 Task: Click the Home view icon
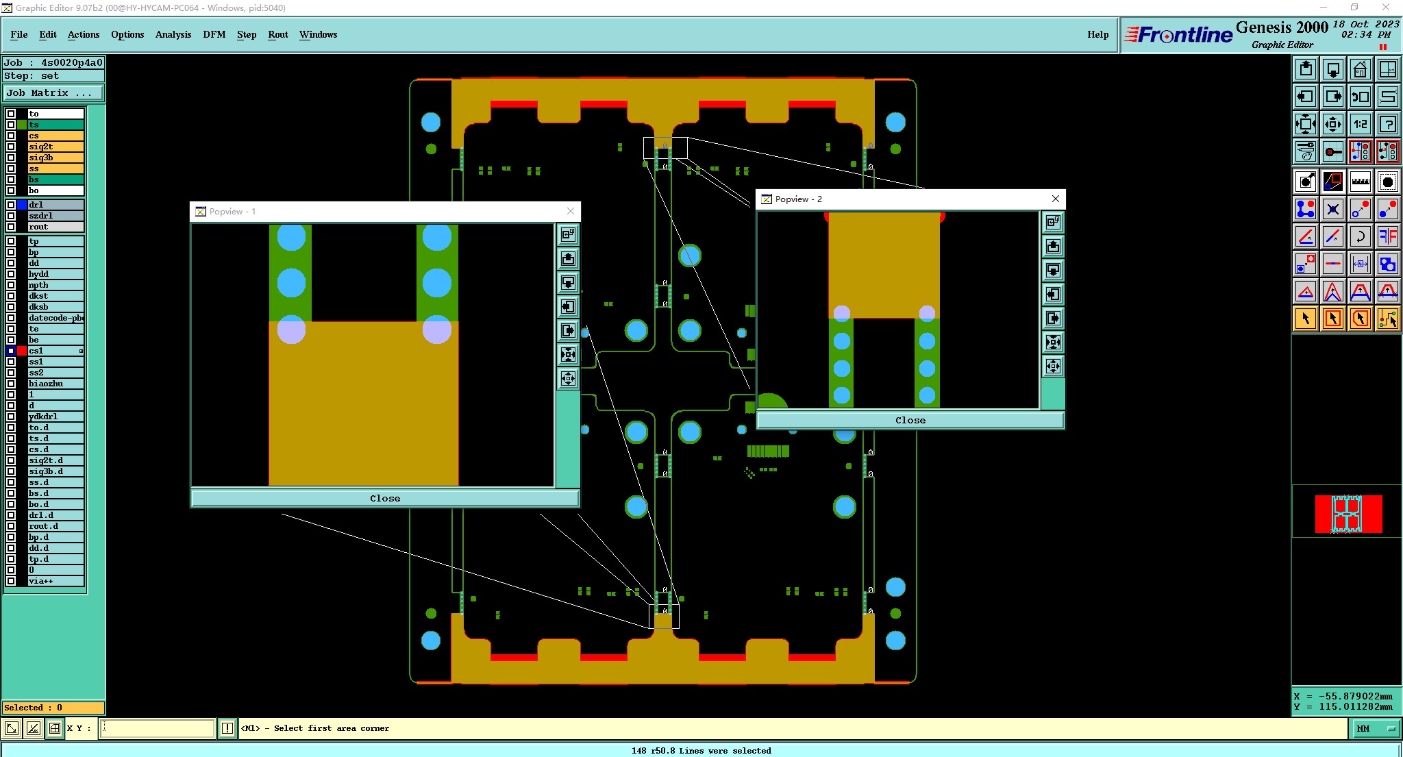[x=1360, y=69]
